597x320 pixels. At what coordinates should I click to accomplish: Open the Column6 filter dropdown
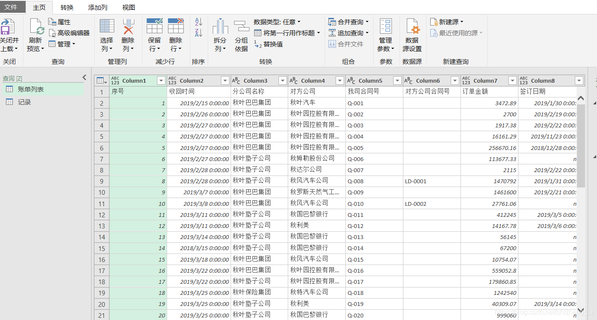455,81
